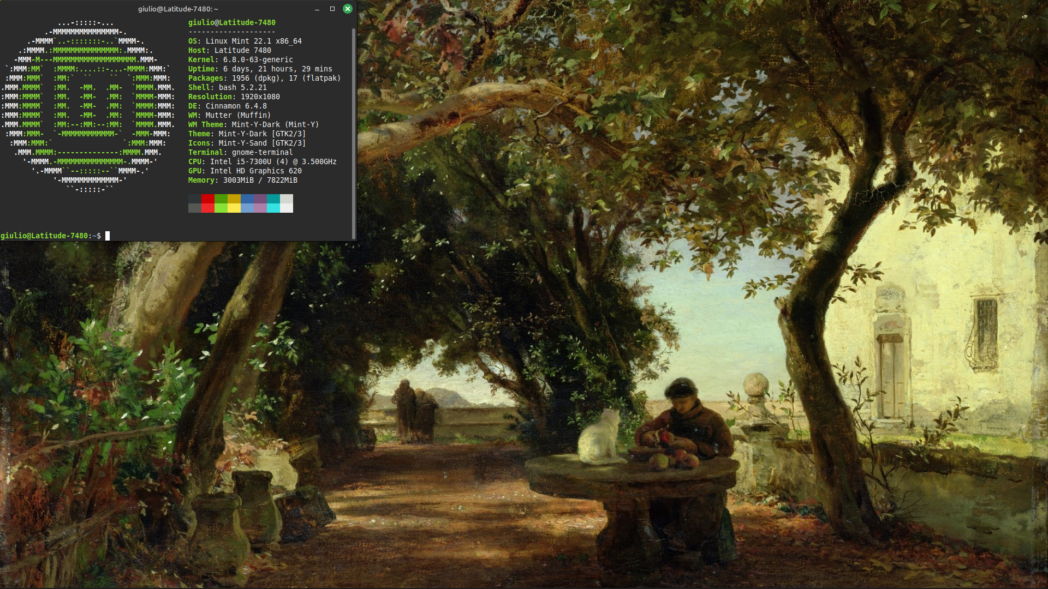Click the 'Icons: Mint-Y-Sand' line

pyautogui.click(x=247, y=143)
